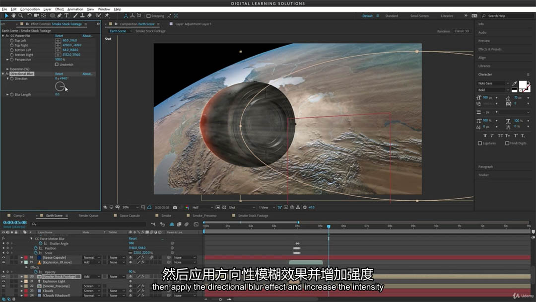Pick the Type tool
Image resolution: width=536 pixels, height=302 pixels.
click(x=67, y=16)
